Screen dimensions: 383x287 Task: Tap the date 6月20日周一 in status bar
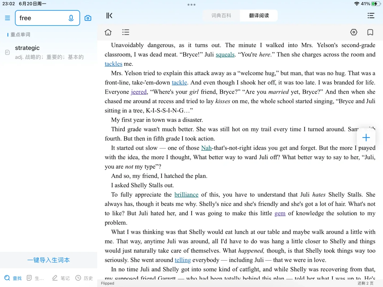tap(32, 4)
